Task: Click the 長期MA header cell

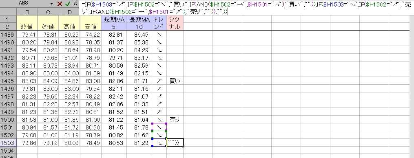Action: coord(139,19)
